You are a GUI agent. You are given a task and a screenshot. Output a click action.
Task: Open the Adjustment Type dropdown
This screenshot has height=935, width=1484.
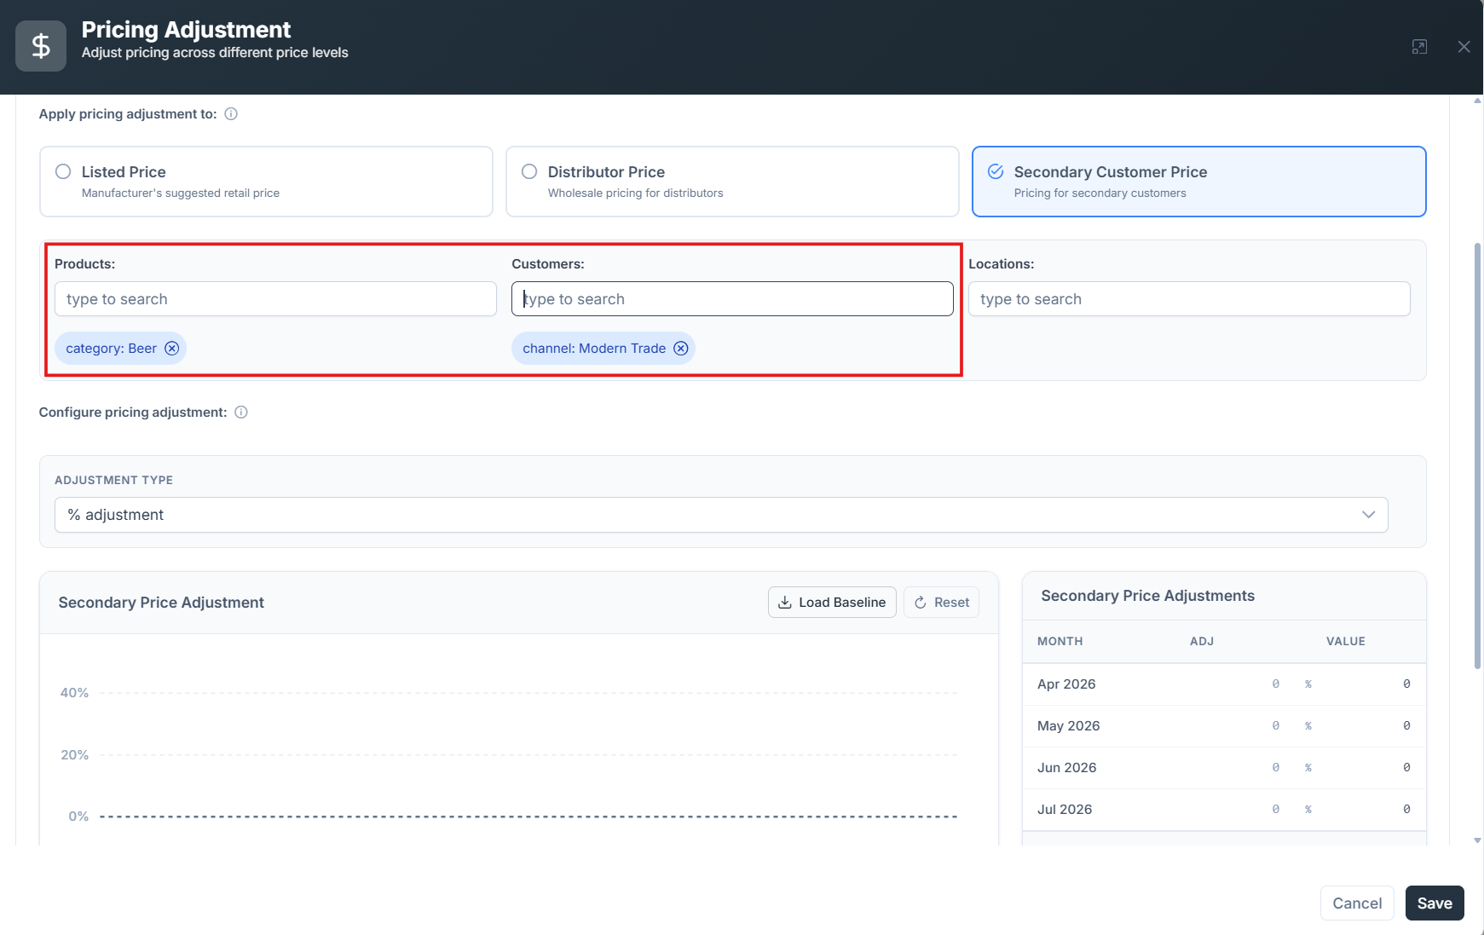point(721,515)
